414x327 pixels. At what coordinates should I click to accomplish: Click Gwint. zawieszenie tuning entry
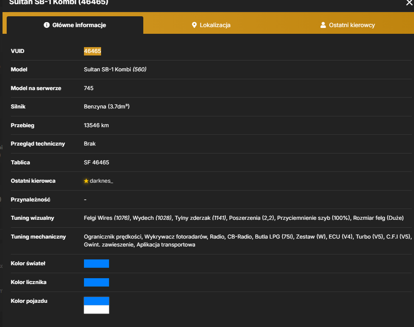[x=109, y=245]
